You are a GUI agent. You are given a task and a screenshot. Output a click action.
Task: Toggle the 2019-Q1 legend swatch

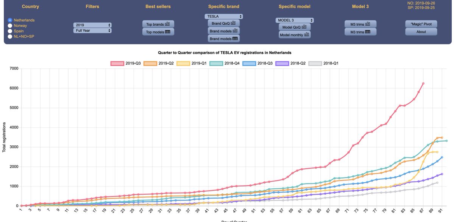click(183, 63)
